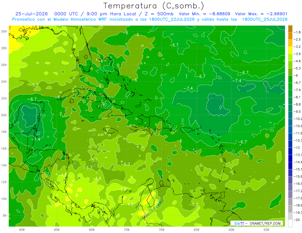Click the '22N' latitude axis label
Viewport: 302px width, 233px height.
pos(4,98)
